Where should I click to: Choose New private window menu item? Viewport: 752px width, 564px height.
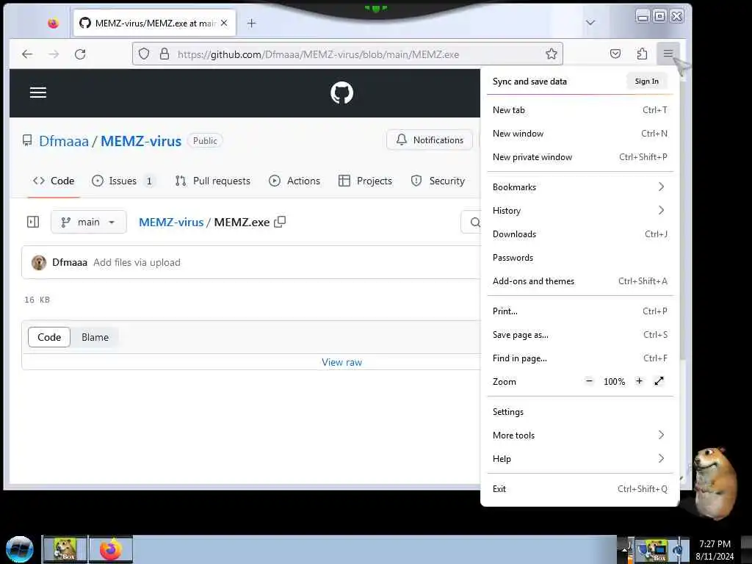[x=580, y=157]
